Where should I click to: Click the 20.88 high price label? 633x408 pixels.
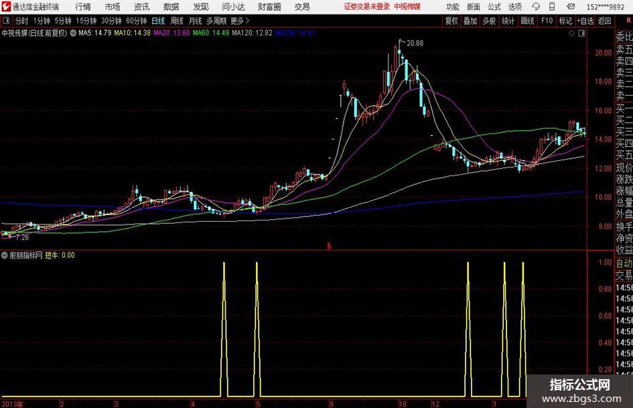click(x=415, y=44)
